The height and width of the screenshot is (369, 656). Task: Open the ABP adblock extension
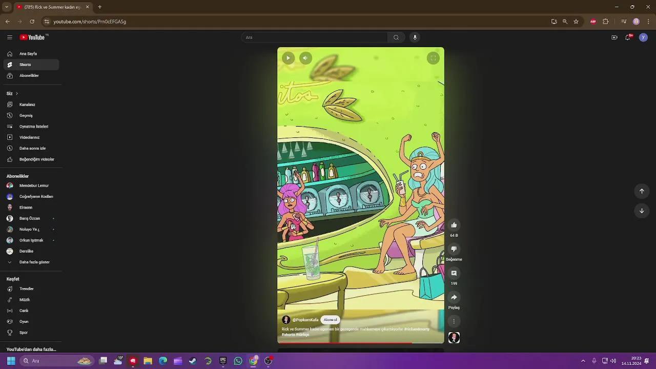[x=593, y=22]
